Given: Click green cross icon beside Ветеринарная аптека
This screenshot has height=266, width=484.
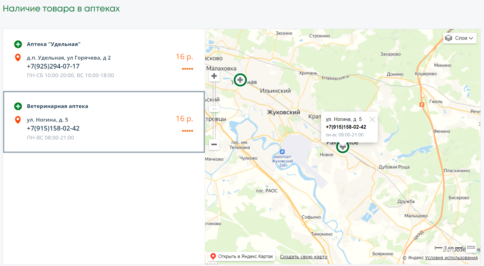Looking at the screenshot, I should 18,106.
